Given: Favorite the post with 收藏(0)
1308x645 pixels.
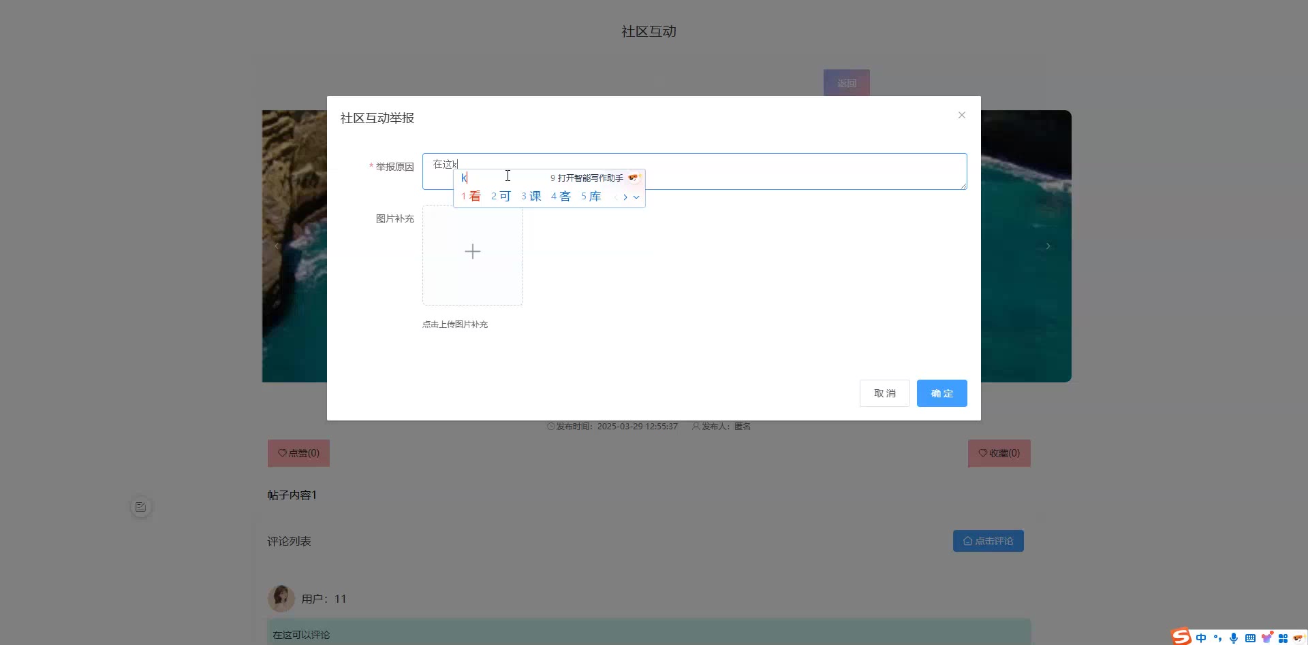Looking at the screenshot, I should tap(999, 453).
